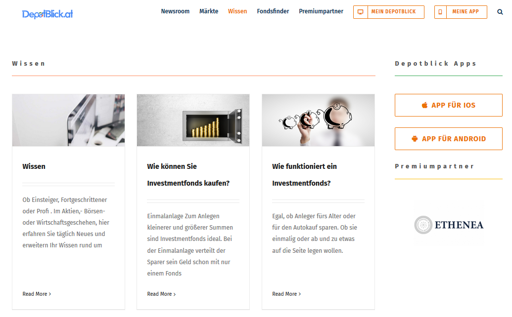Select Wissen in the navigation bar
Screen dimensions: 512x317
click(x=237, y=11)
